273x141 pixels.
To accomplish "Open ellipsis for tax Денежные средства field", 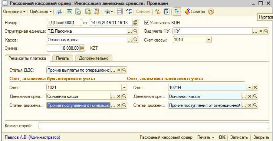I will pos(244,96).
